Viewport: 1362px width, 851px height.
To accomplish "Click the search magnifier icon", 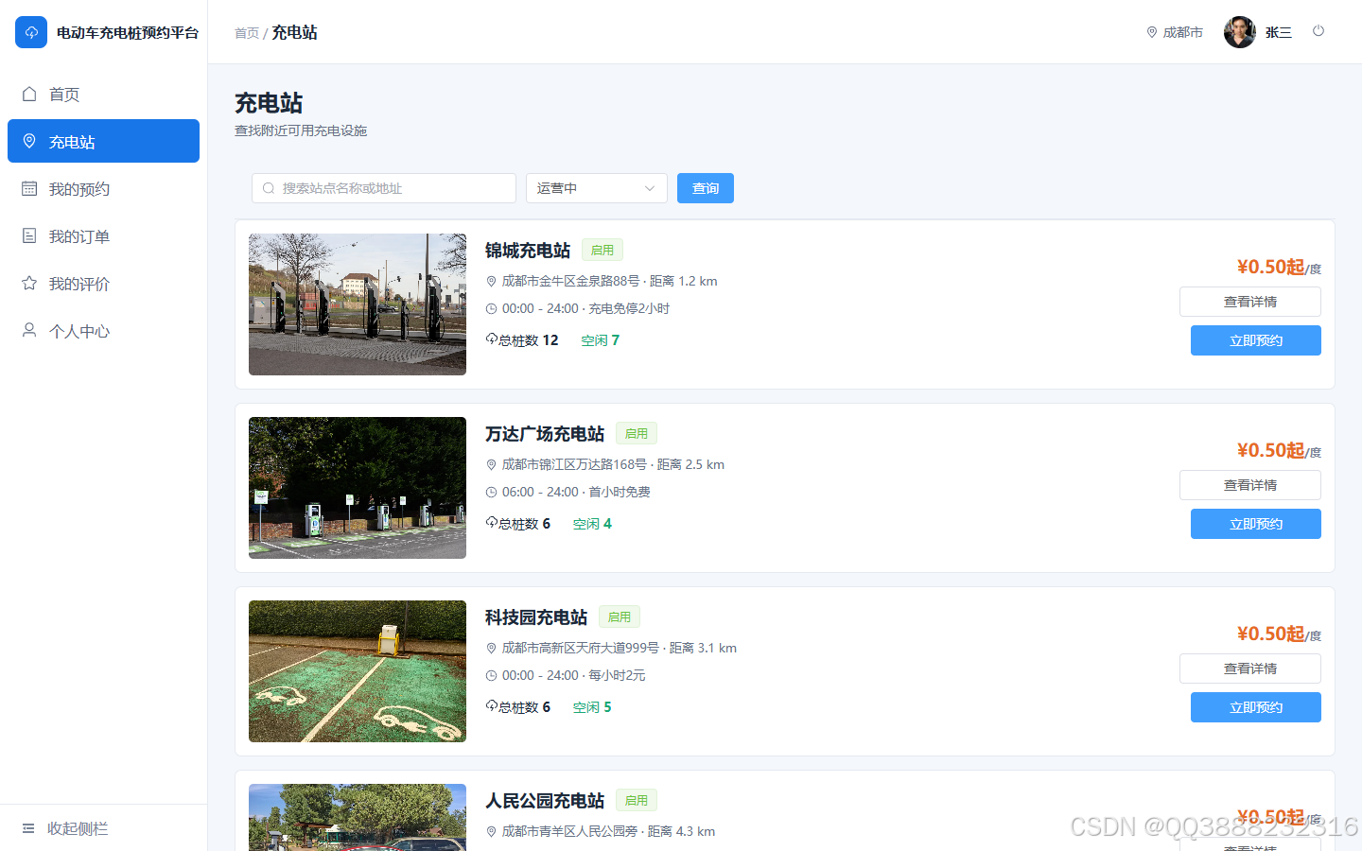I will click(x=269, y=188).
